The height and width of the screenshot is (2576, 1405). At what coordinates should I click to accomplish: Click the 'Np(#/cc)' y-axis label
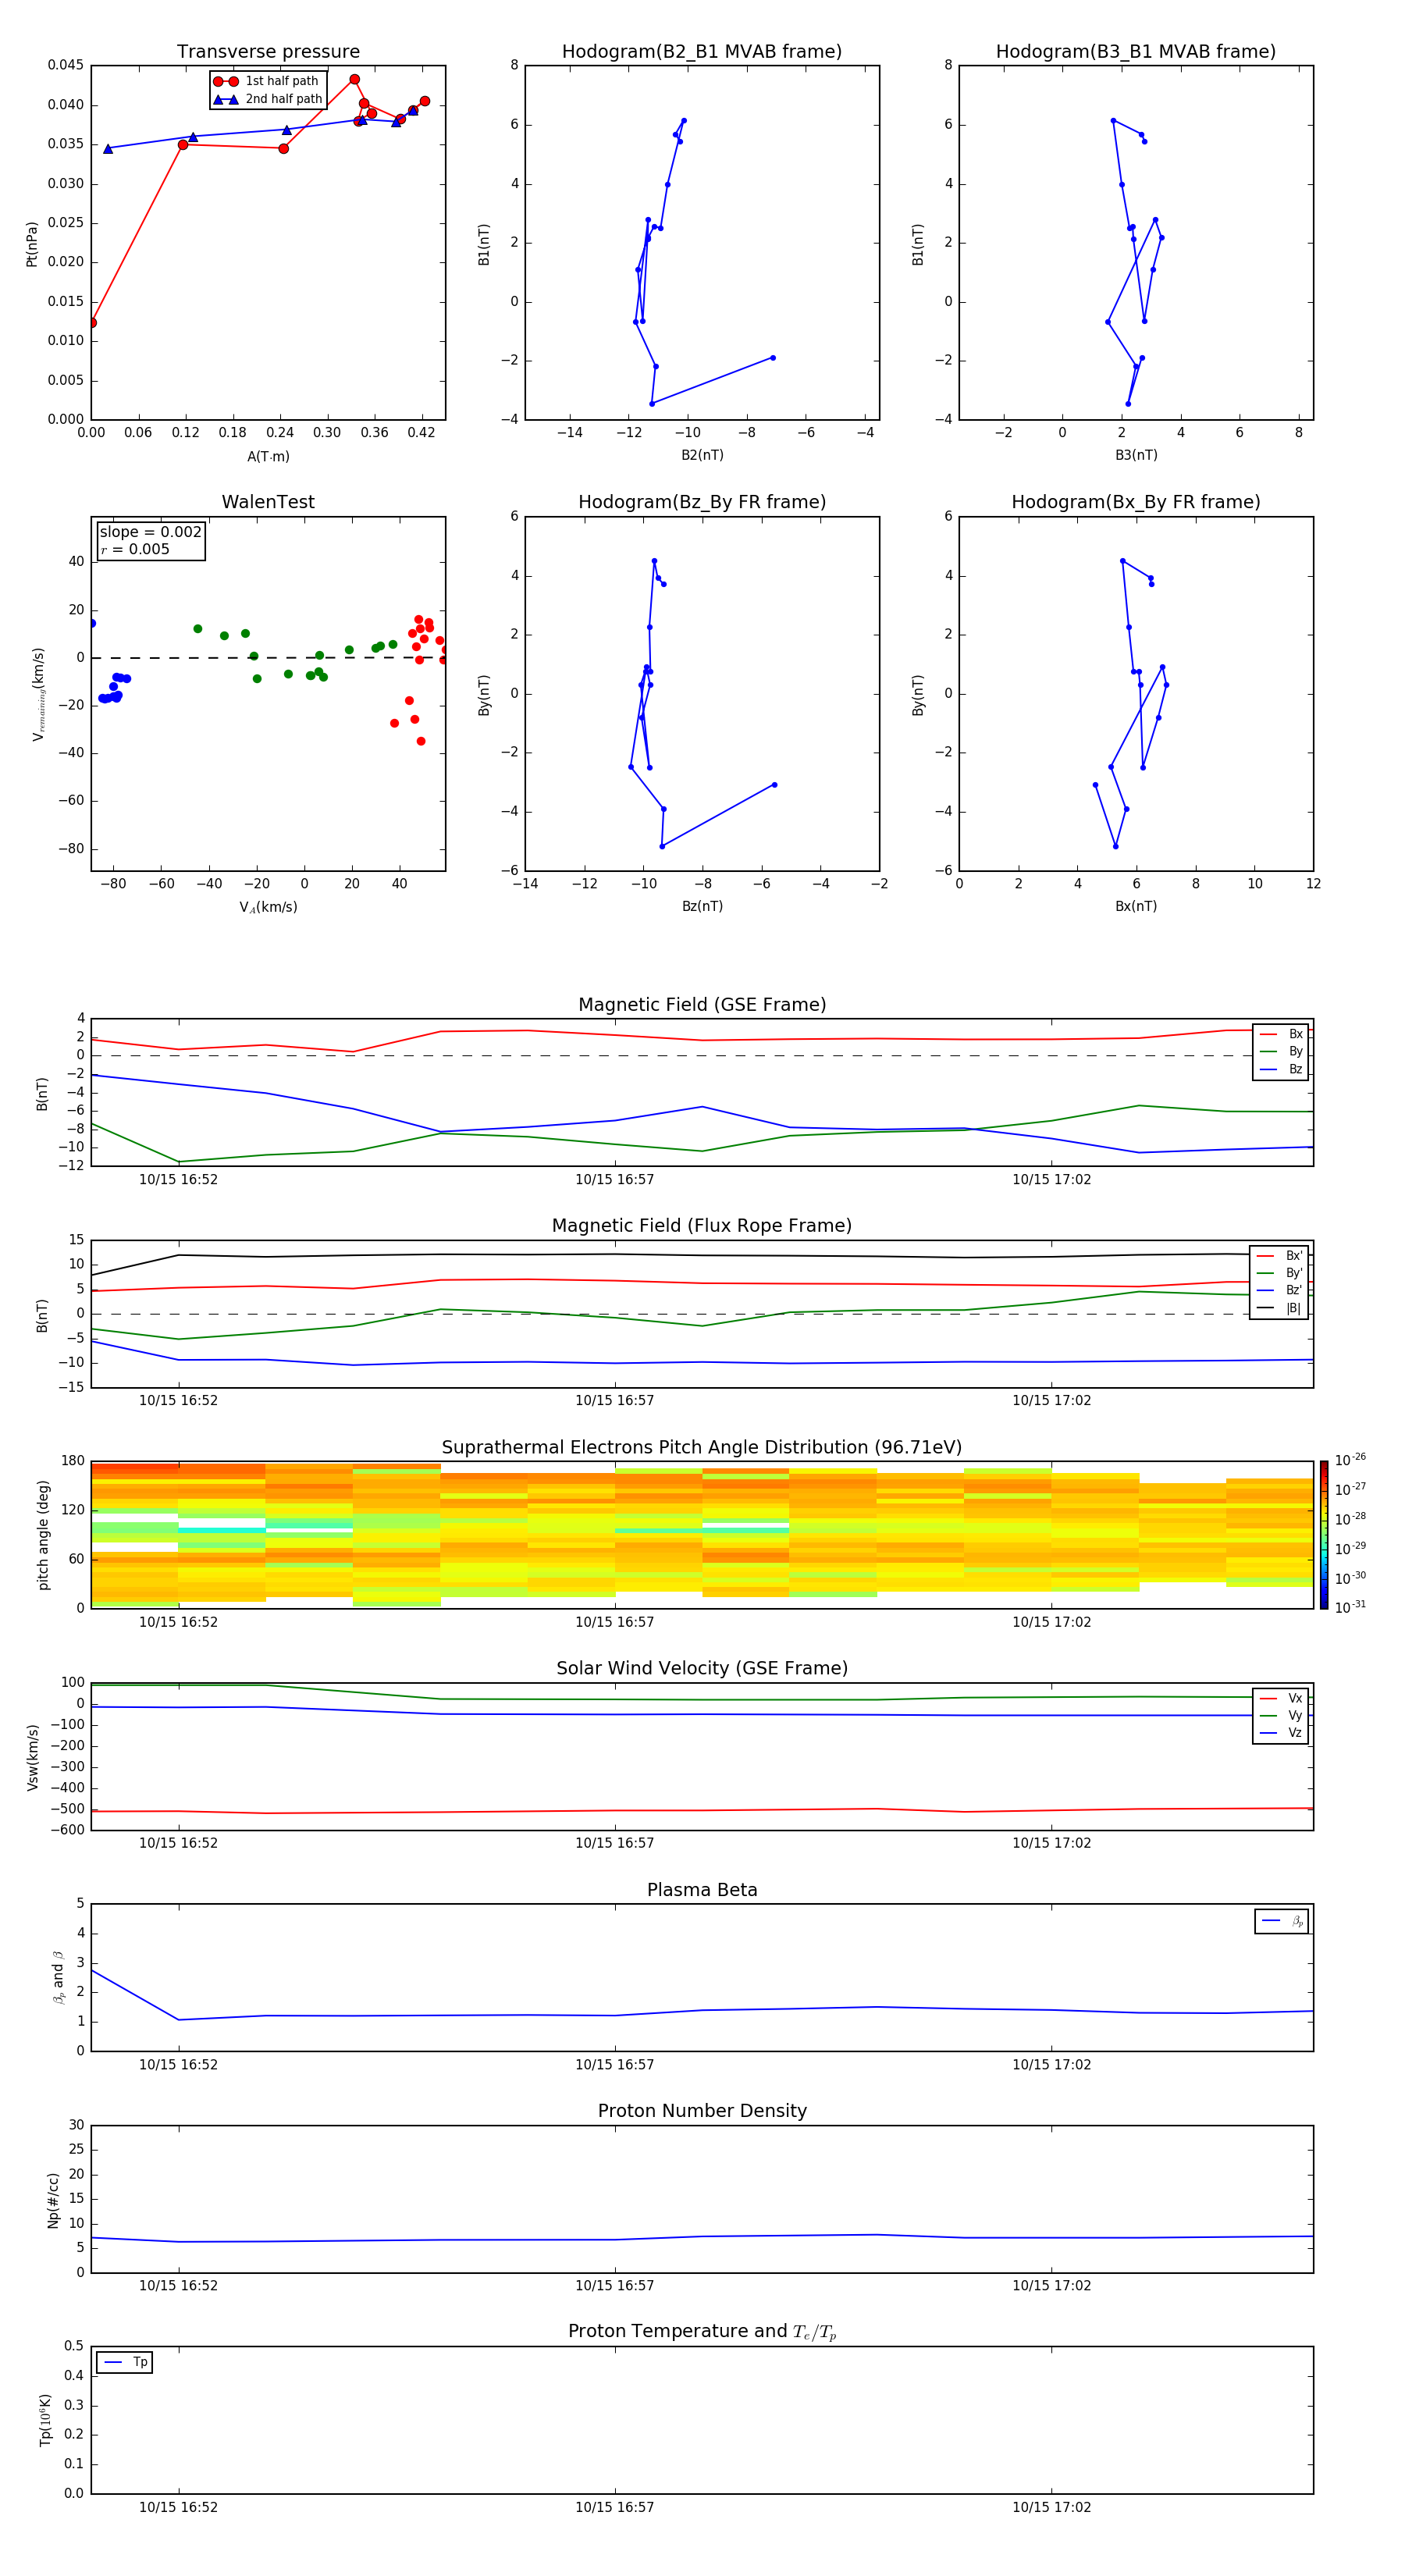click(54, 2200)
